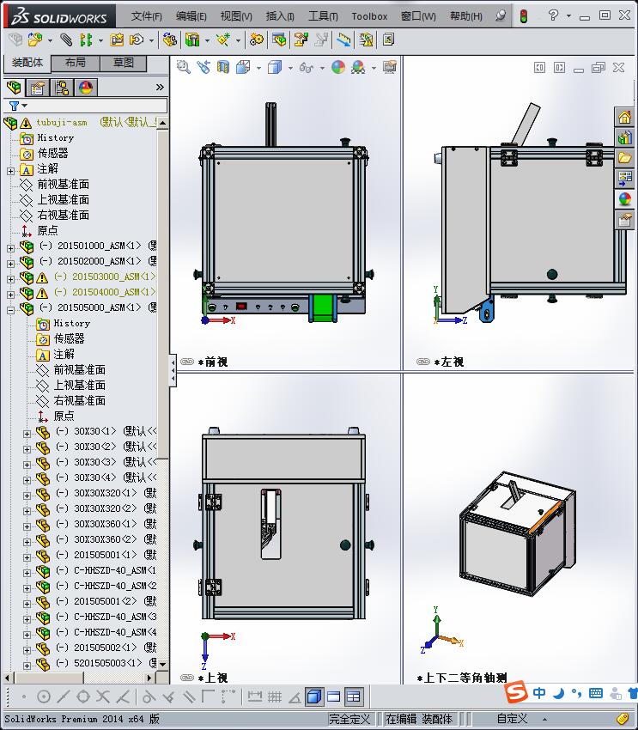Open the filter funnel dropdown
Screen dimensions: 638x730
click(x=17, y=106)
